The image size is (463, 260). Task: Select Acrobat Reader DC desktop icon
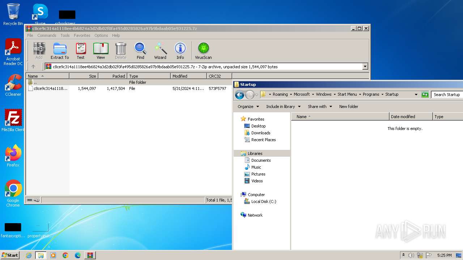(x=13, y=53)
